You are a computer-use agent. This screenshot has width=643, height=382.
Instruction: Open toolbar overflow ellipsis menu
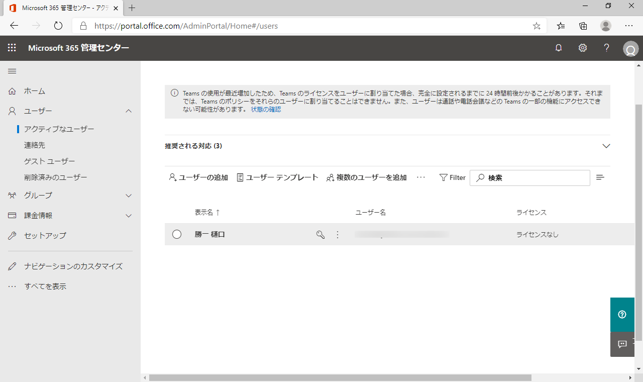pos(421,177)
